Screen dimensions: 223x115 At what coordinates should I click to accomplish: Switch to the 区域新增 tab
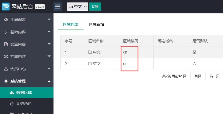click(x=96, y=24)
